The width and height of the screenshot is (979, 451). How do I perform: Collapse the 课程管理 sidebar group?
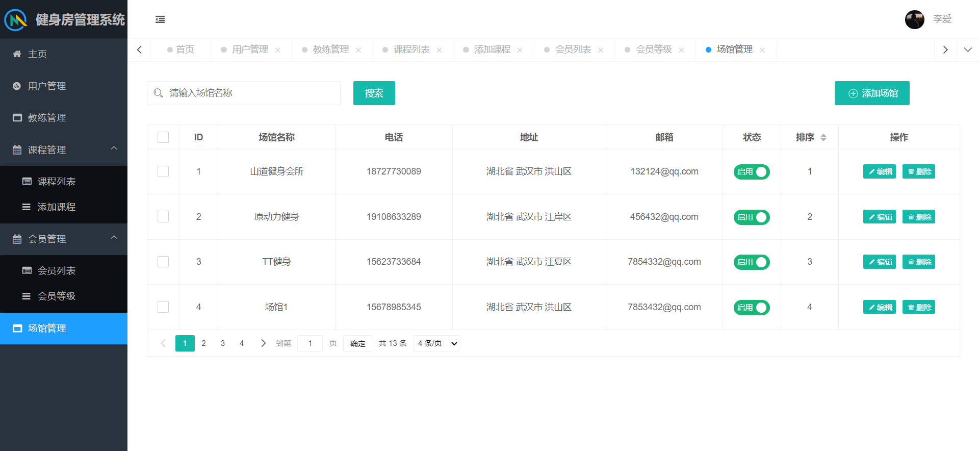[64, 149]
